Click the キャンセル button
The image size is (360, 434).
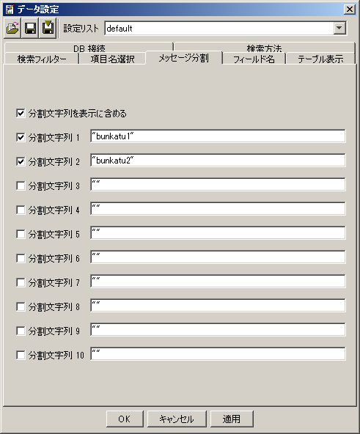click(177, 419)
